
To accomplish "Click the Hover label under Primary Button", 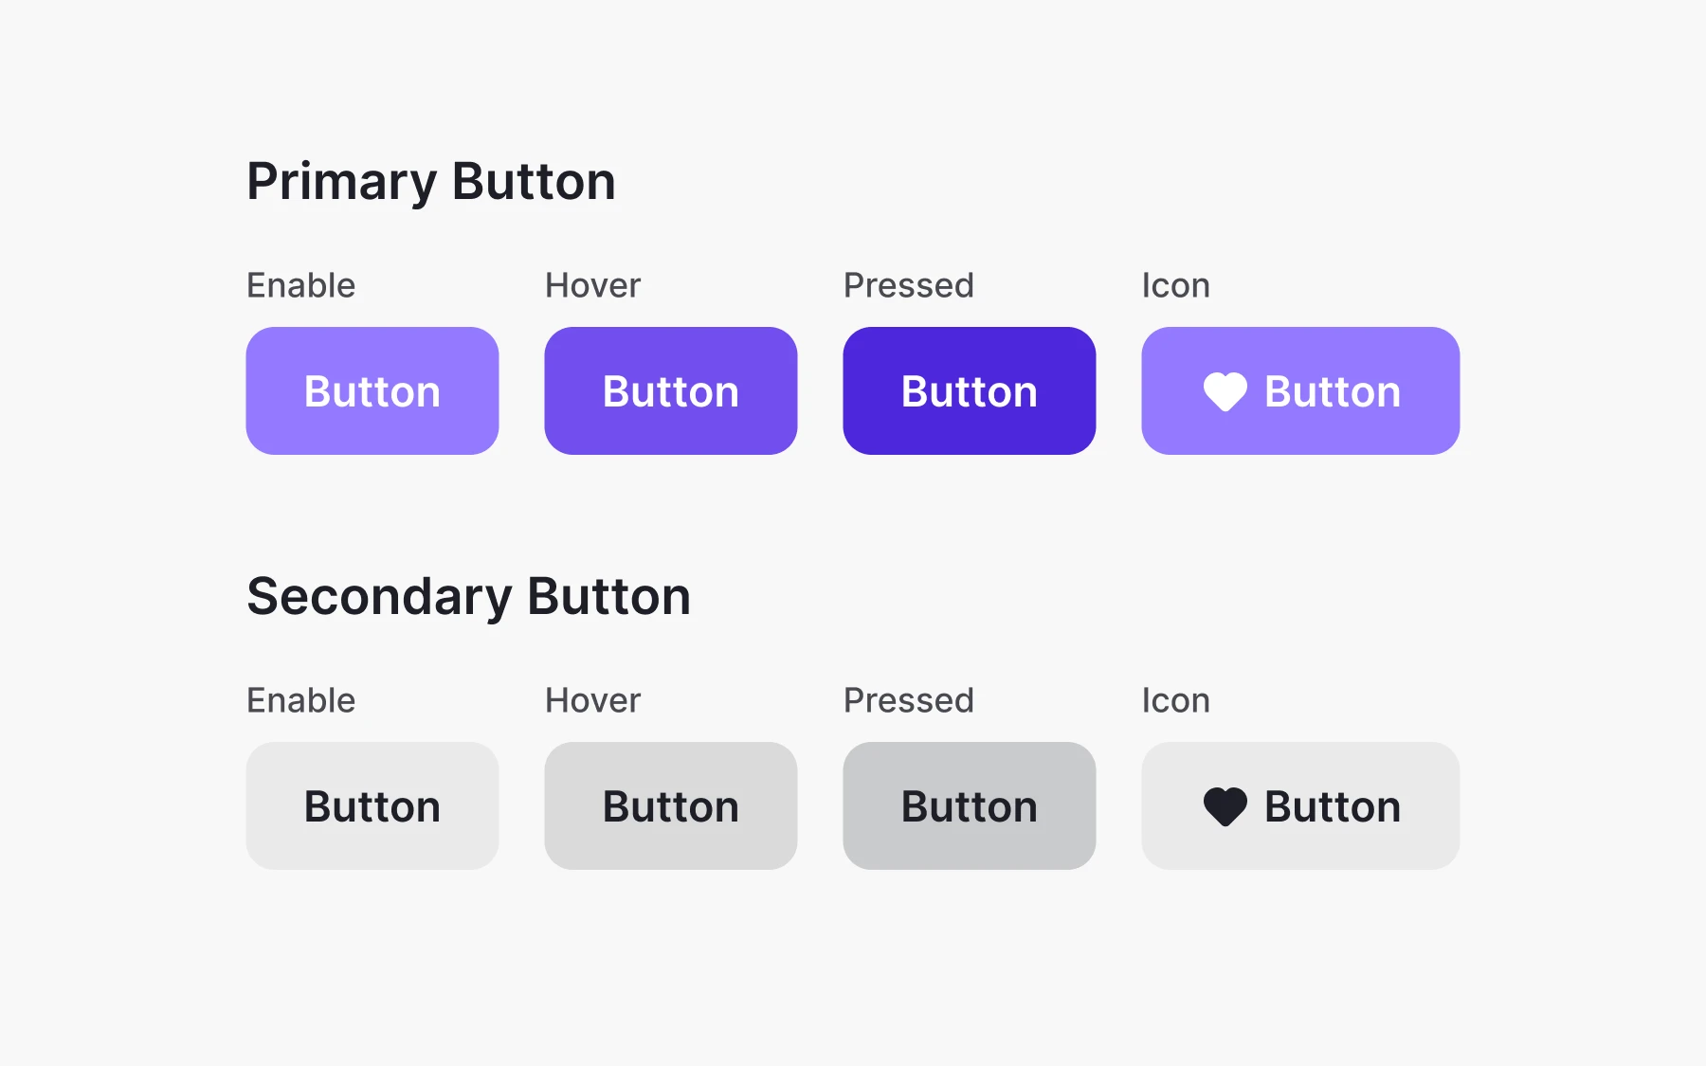I will (x=593, y=285).
